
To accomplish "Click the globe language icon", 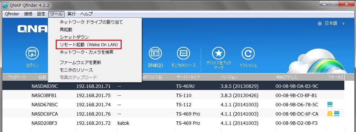I will [320, 23].
